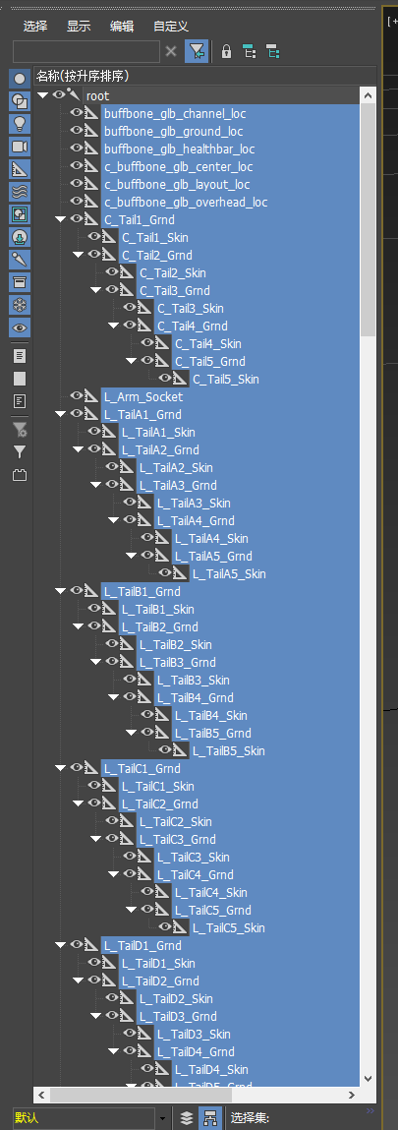Collapse L_TailC2_Grnd branch
Viewport: 398px width, 1130px height.
[x=79, y=803]
